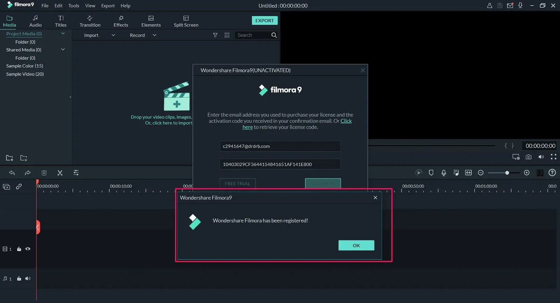The image size is (560, 303).
Task: Switch to the Transition tab
Action: point(90,21)
